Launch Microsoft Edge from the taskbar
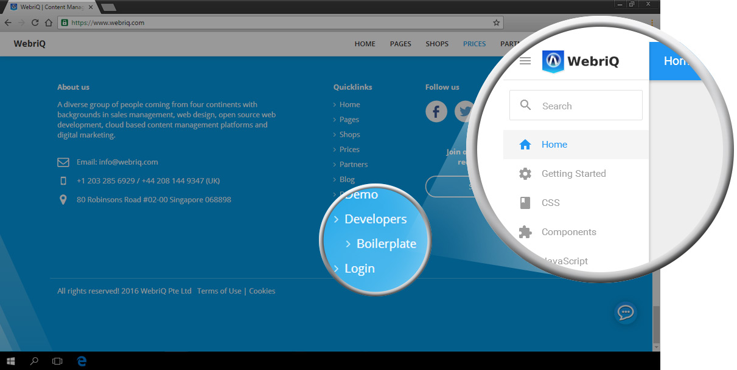Screen dimensions: 737x370 point(81,361)
